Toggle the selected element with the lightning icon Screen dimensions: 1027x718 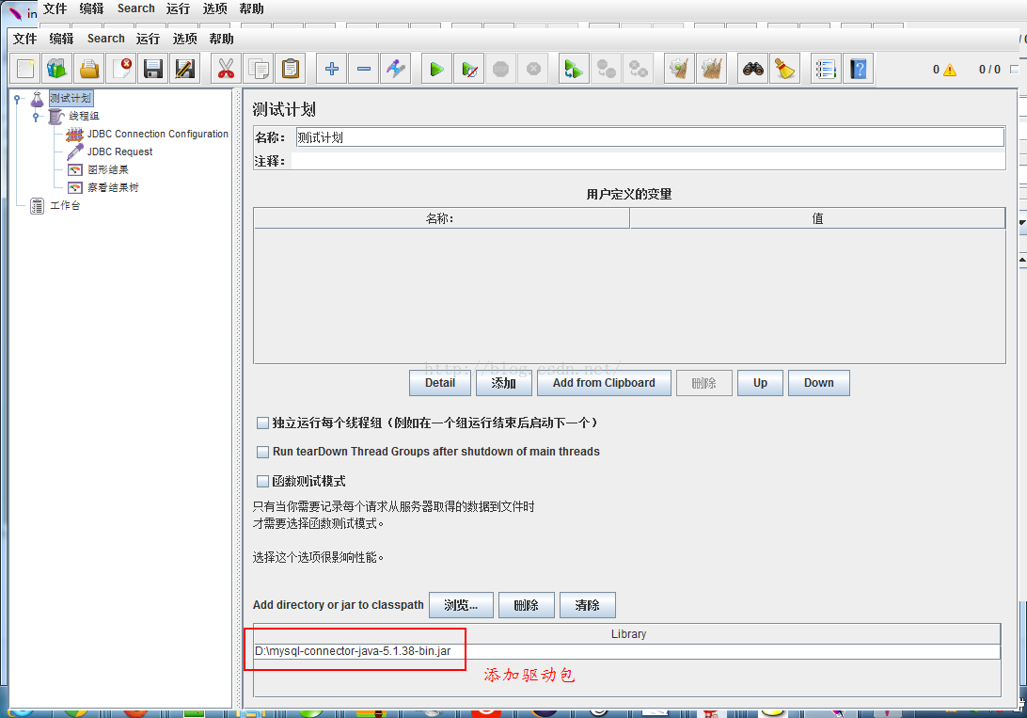click(x=396, y=68)
